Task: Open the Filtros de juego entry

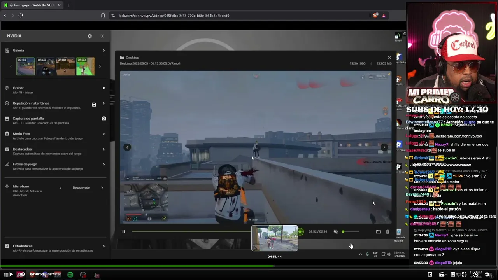Action: click(x=55, y=166)
